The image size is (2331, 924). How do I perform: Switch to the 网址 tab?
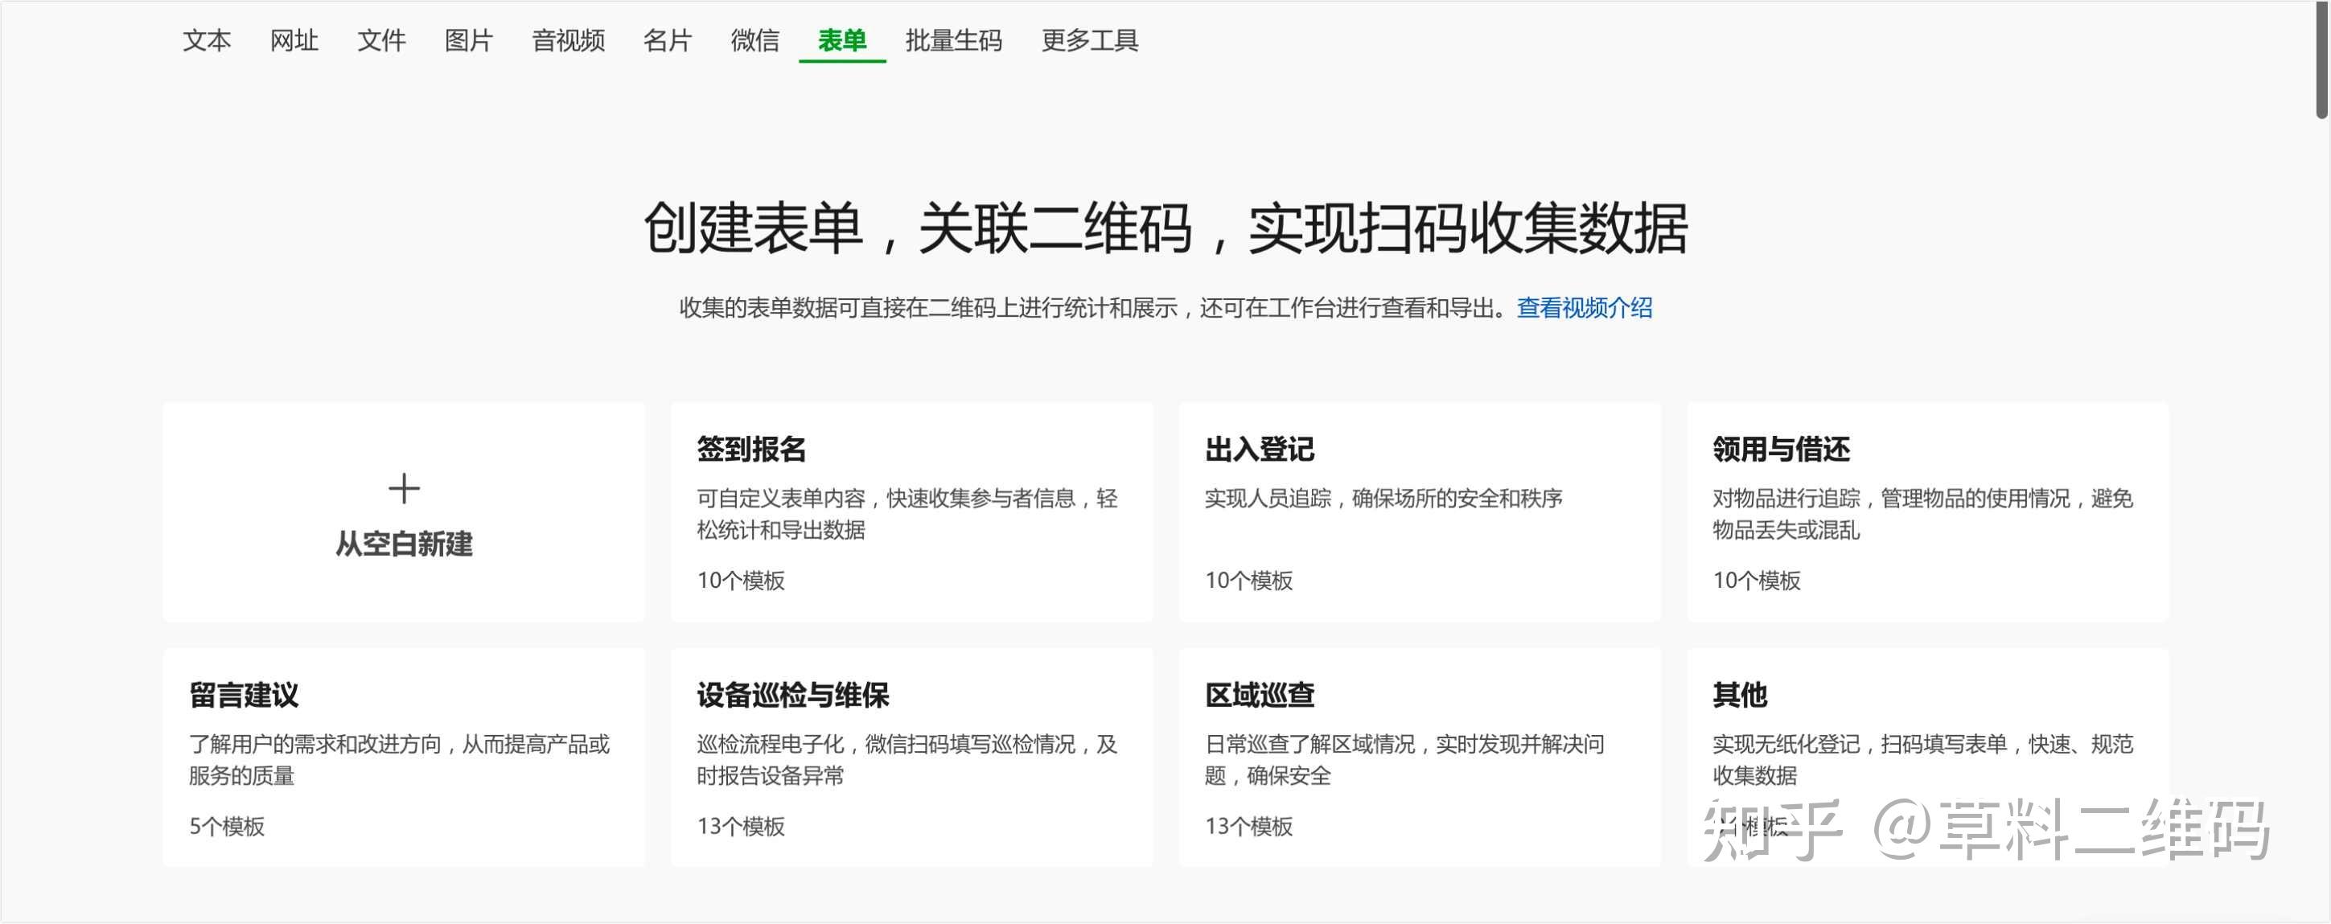294,40
